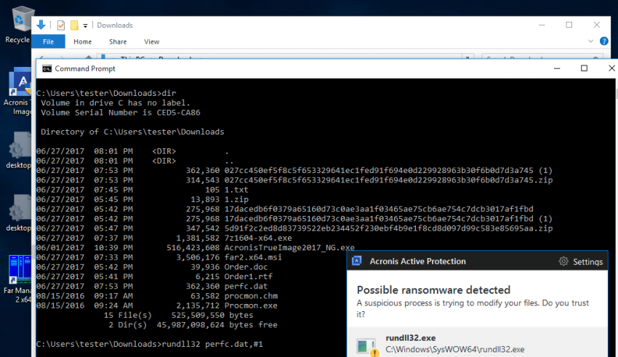This screenshot has width=618, height=357.
Task: Click perfc.dat entry in directory listing
Action: point(246,286)
